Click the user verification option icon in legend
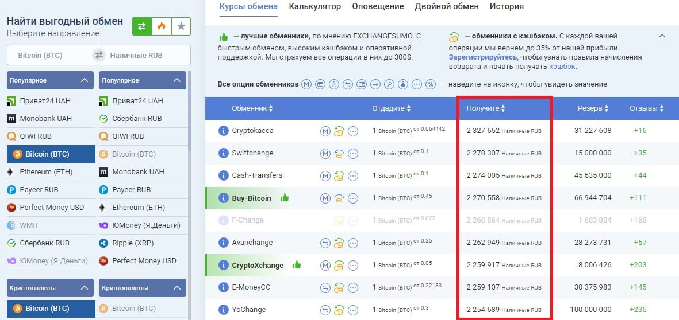This screenshot has height=320, width=679. tap(334, 85)
